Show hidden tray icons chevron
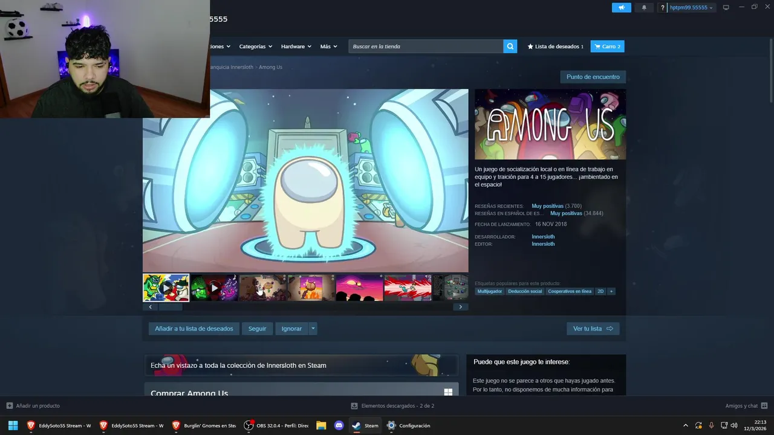 point(685,425)
